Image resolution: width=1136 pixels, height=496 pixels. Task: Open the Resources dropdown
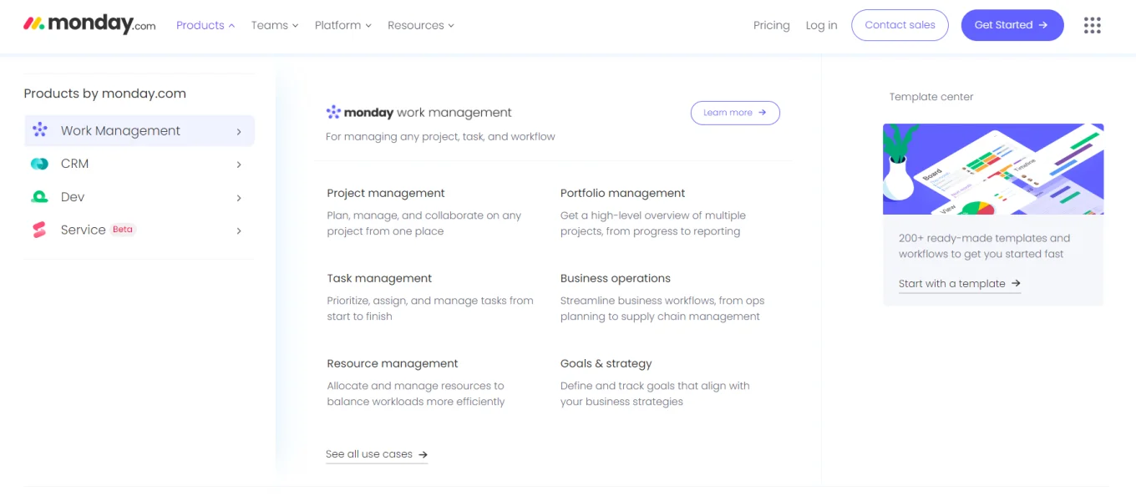coord(421,25)
